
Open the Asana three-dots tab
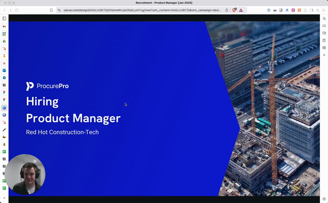click(x=4, y=63)
